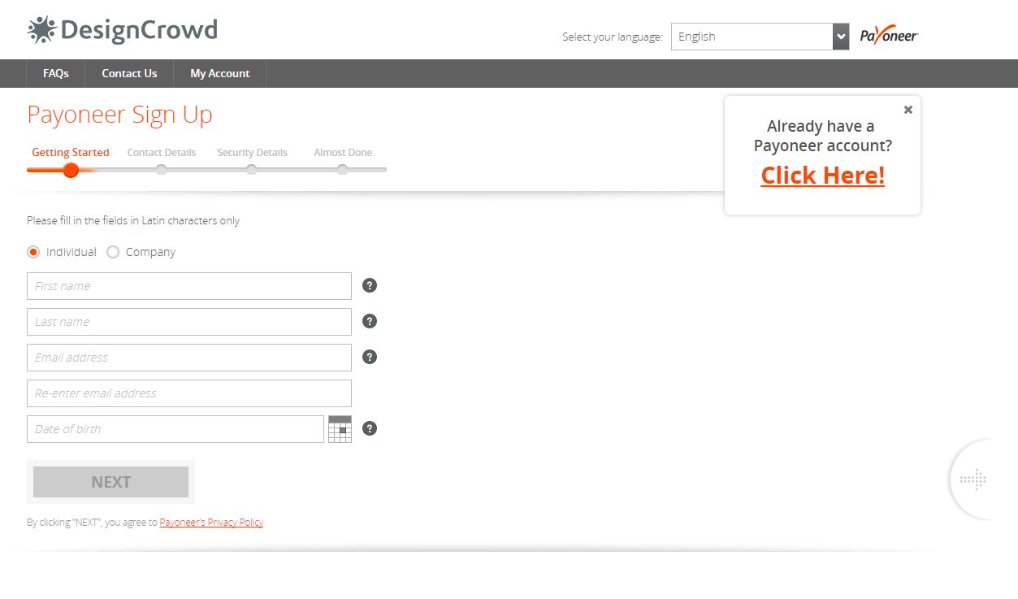Focus the First name field
Image resolution: width=1018 pixels, height=599 pixels.
point(189,286)
